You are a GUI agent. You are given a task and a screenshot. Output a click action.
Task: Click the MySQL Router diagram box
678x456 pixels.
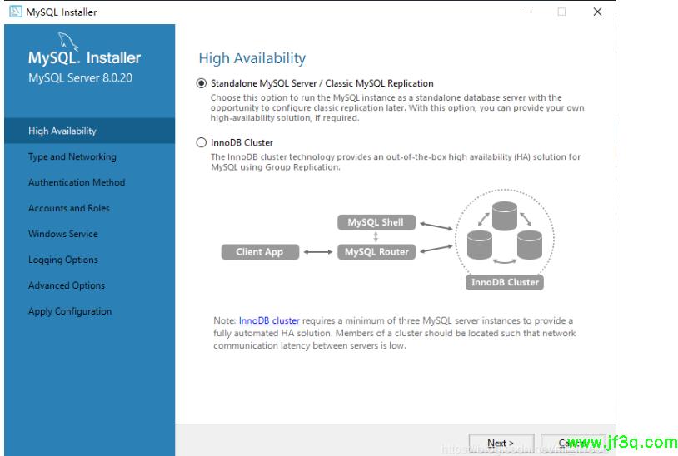click(x=376, y=251)
